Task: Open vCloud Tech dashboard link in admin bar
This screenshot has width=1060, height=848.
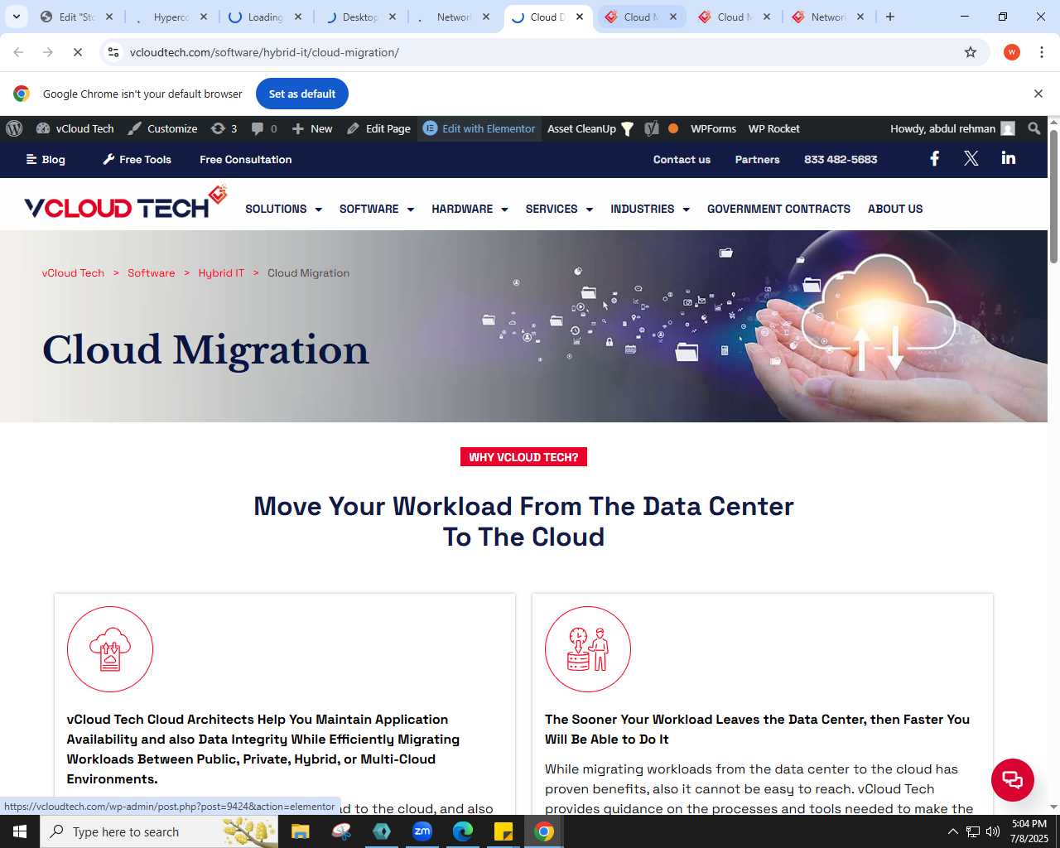Action: click(75, 128)
